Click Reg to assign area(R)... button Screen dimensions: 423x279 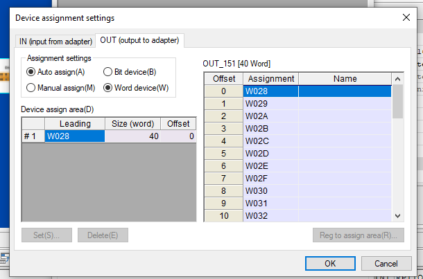(359, 235)
